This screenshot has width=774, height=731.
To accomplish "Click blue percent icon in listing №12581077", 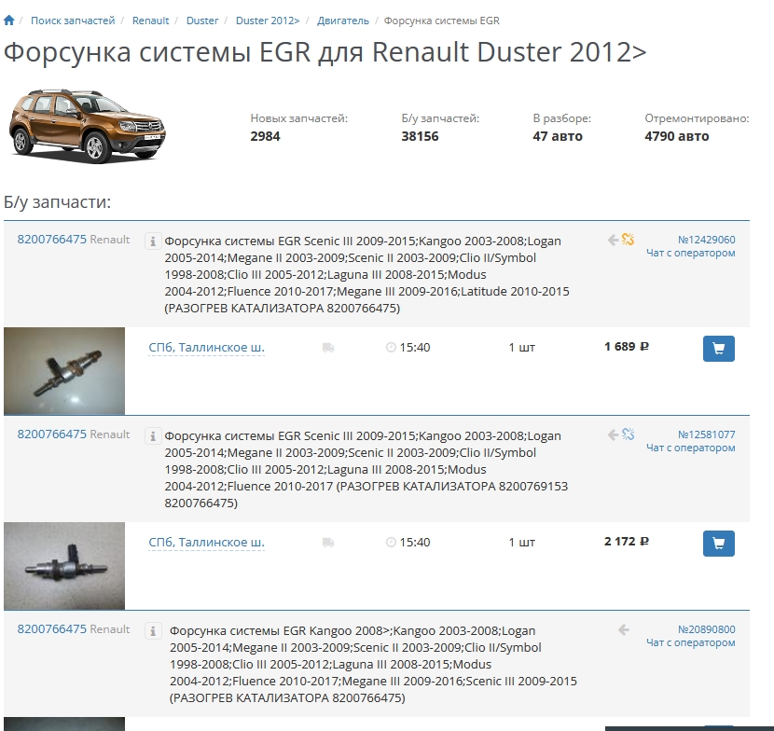I will point(628,434).
